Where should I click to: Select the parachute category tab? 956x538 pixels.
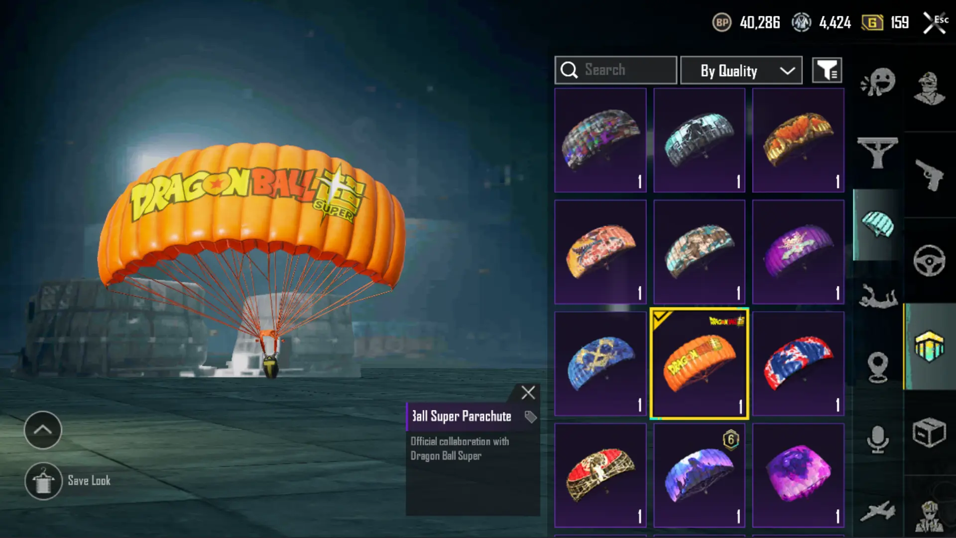pyautogui.click(x=878, y=225)
